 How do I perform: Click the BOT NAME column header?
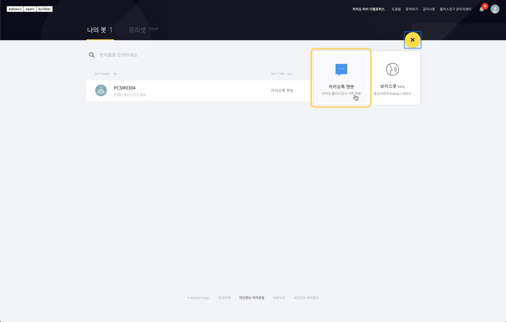[x=102, y=74]
